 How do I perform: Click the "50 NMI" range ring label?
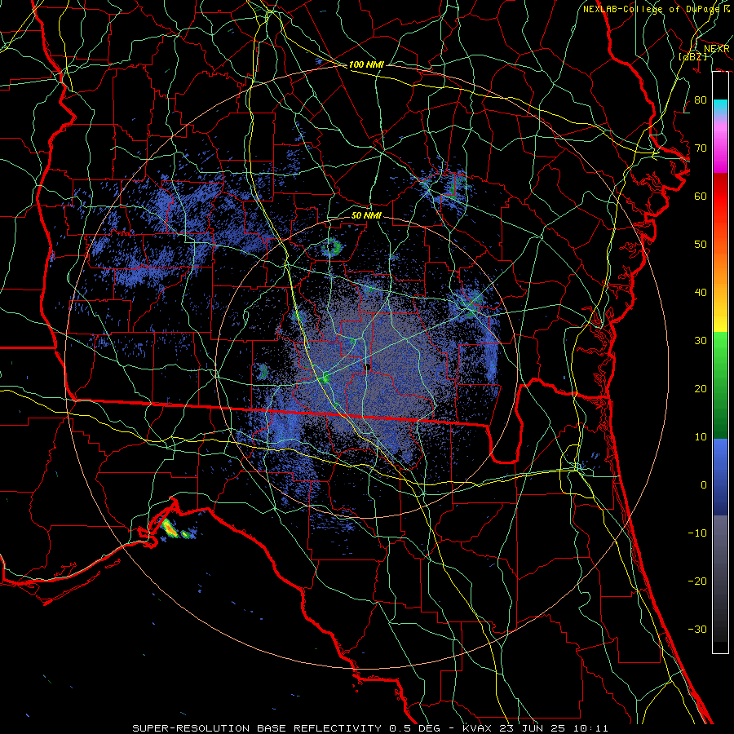tap(366, 215)
